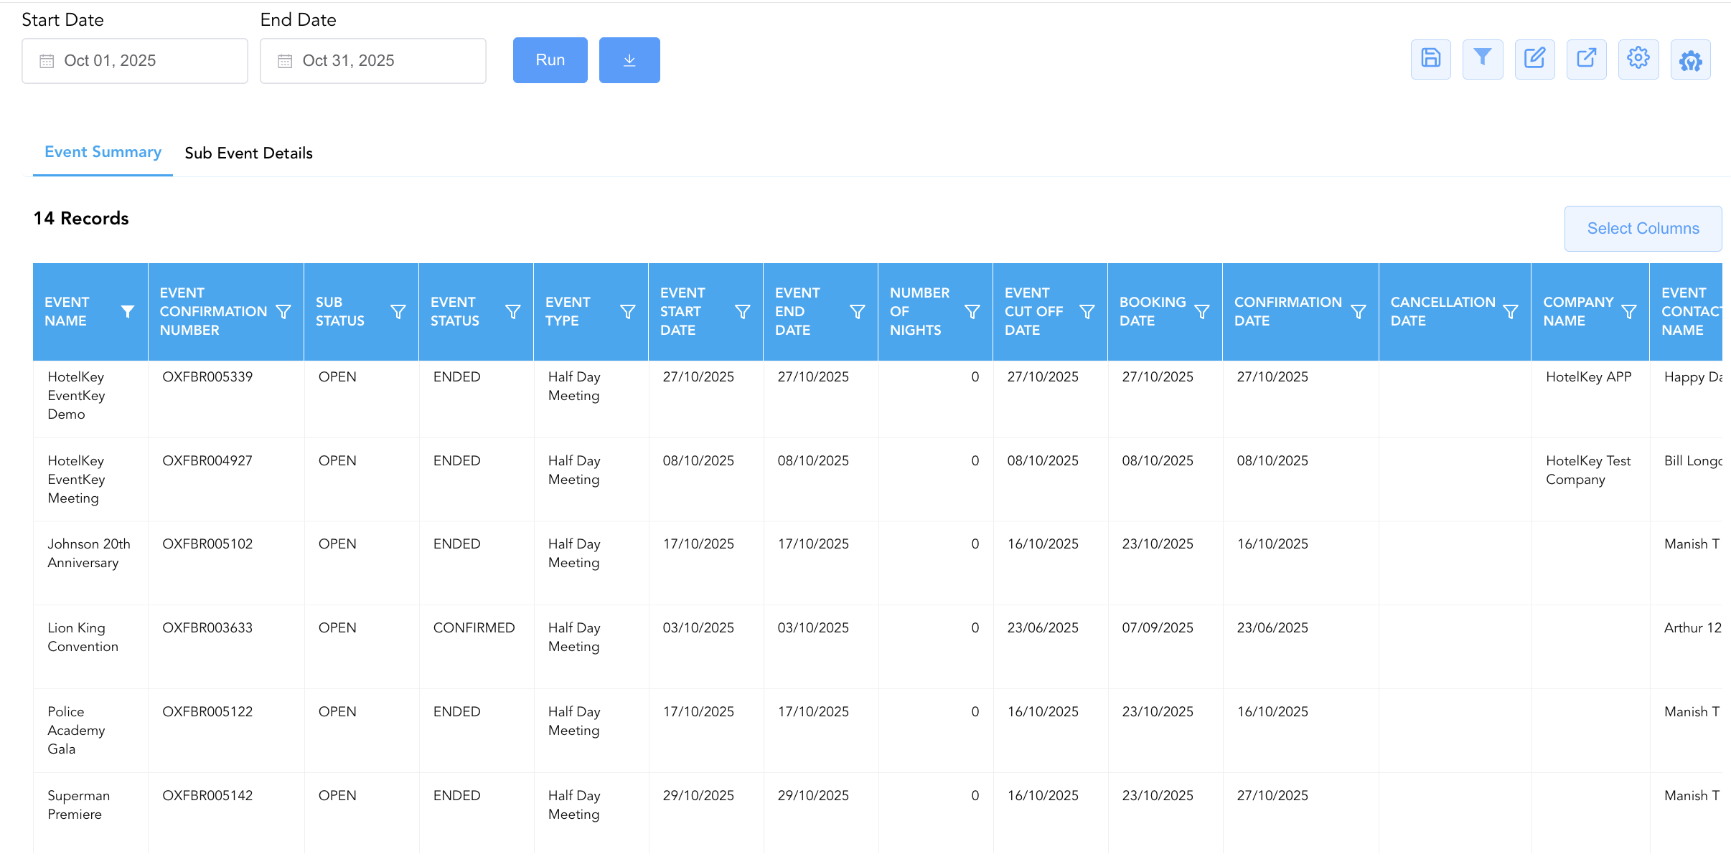Click the 14 Records count label

[81, 218]
